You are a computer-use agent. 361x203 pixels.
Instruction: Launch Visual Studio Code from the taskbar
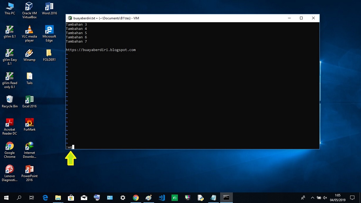(162, 197)
